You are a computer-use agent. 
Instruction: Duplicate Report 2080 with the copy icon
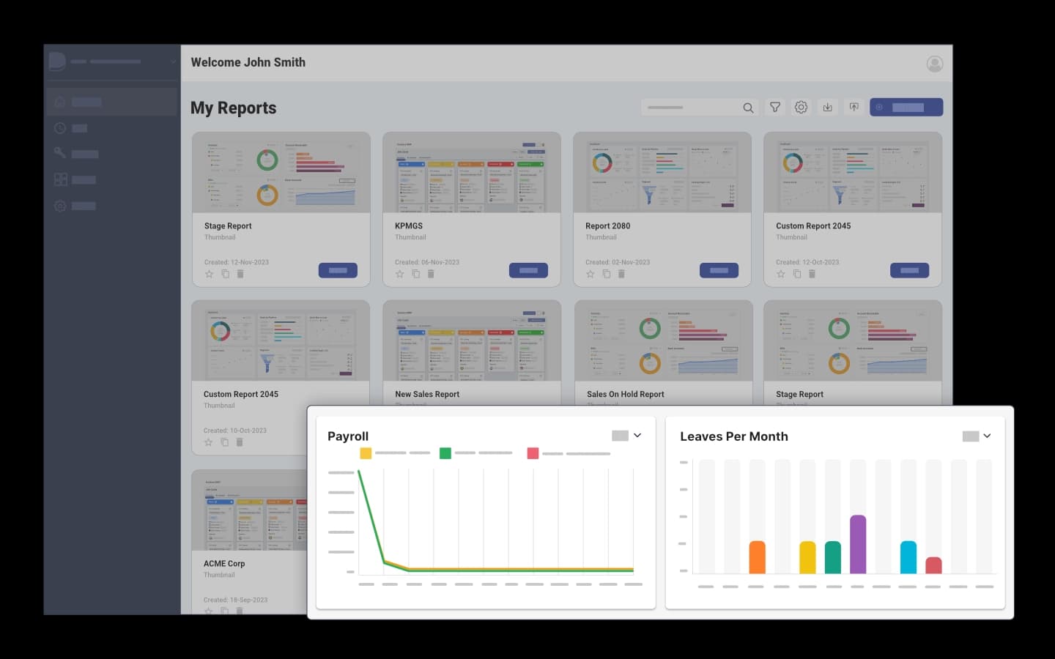606,274
